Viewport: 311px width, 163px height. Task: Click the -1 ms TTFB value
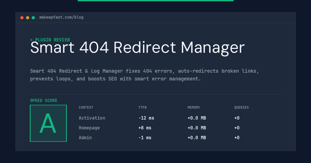point(145,138)
